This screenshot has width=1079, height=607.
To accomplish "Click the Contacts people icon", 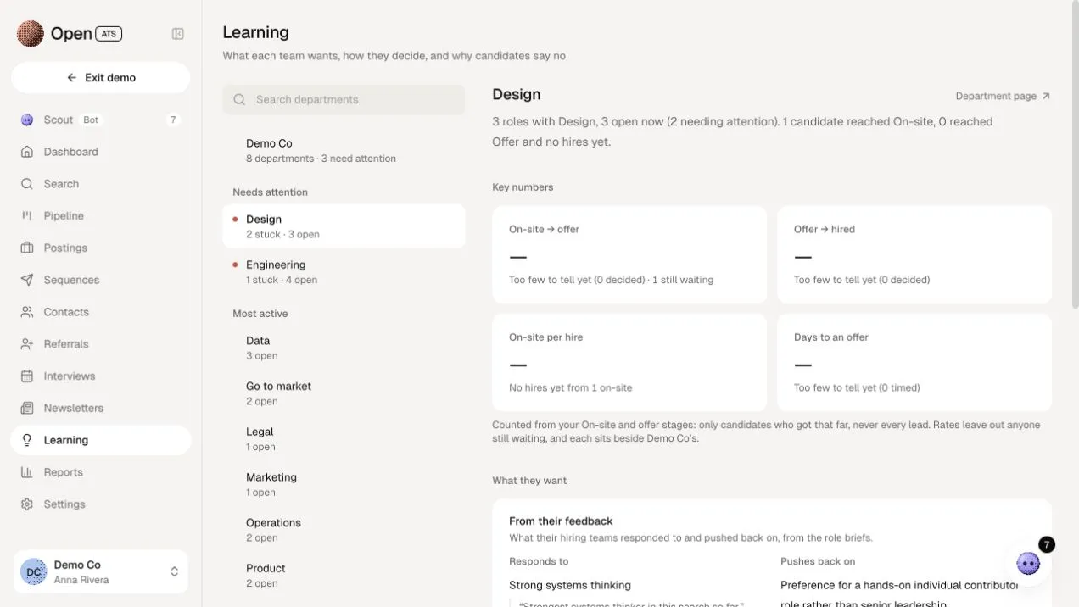I will (27, 312).
